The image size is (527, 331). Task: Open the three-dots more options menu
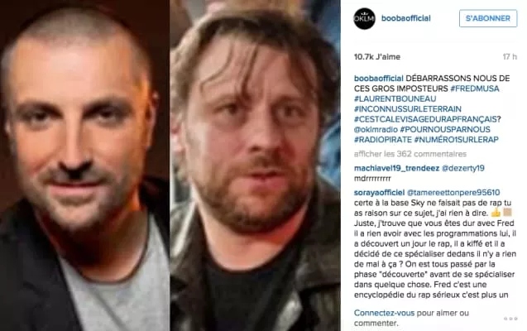(510, 319)
